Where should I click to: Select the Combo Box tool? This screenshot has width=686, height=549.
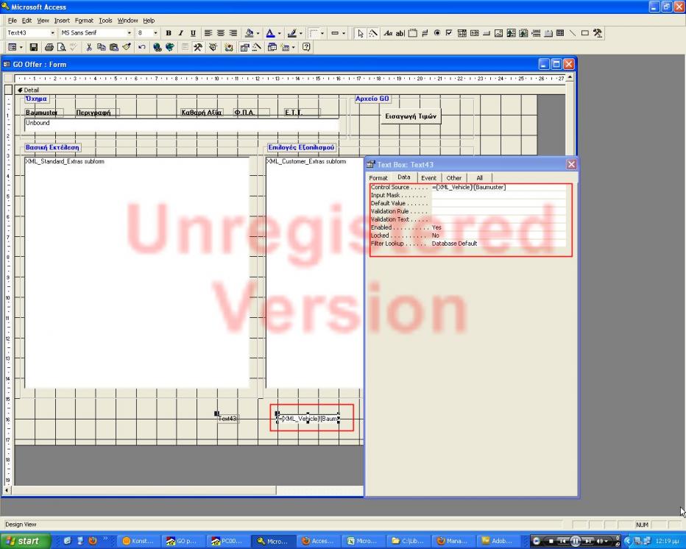pyautogui.click(x=462, y=33)
